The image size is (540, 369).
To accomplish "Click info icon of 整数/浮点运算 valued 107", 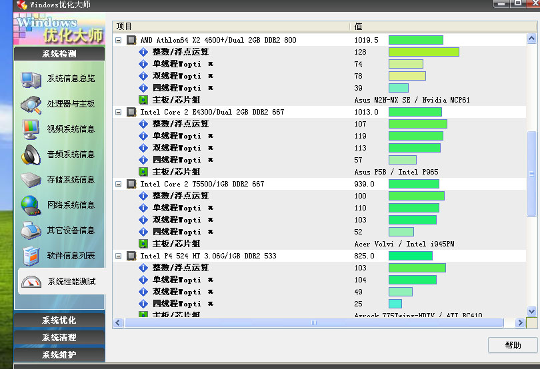I will pos(143,125).
